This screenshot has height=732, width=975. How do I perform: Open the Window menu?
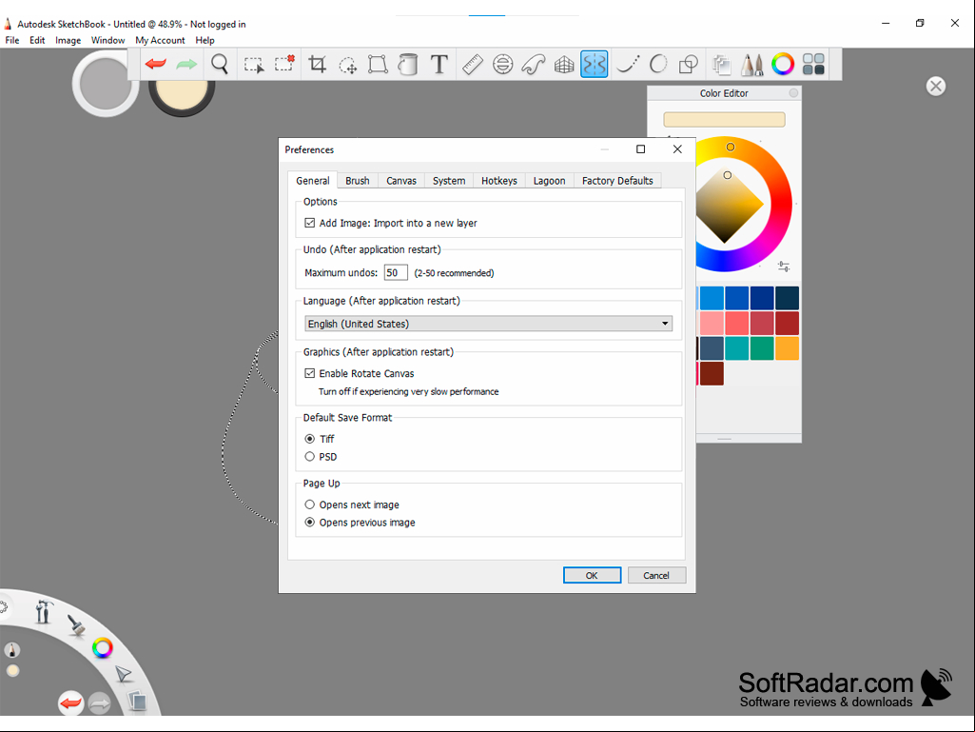click(108, 41)
